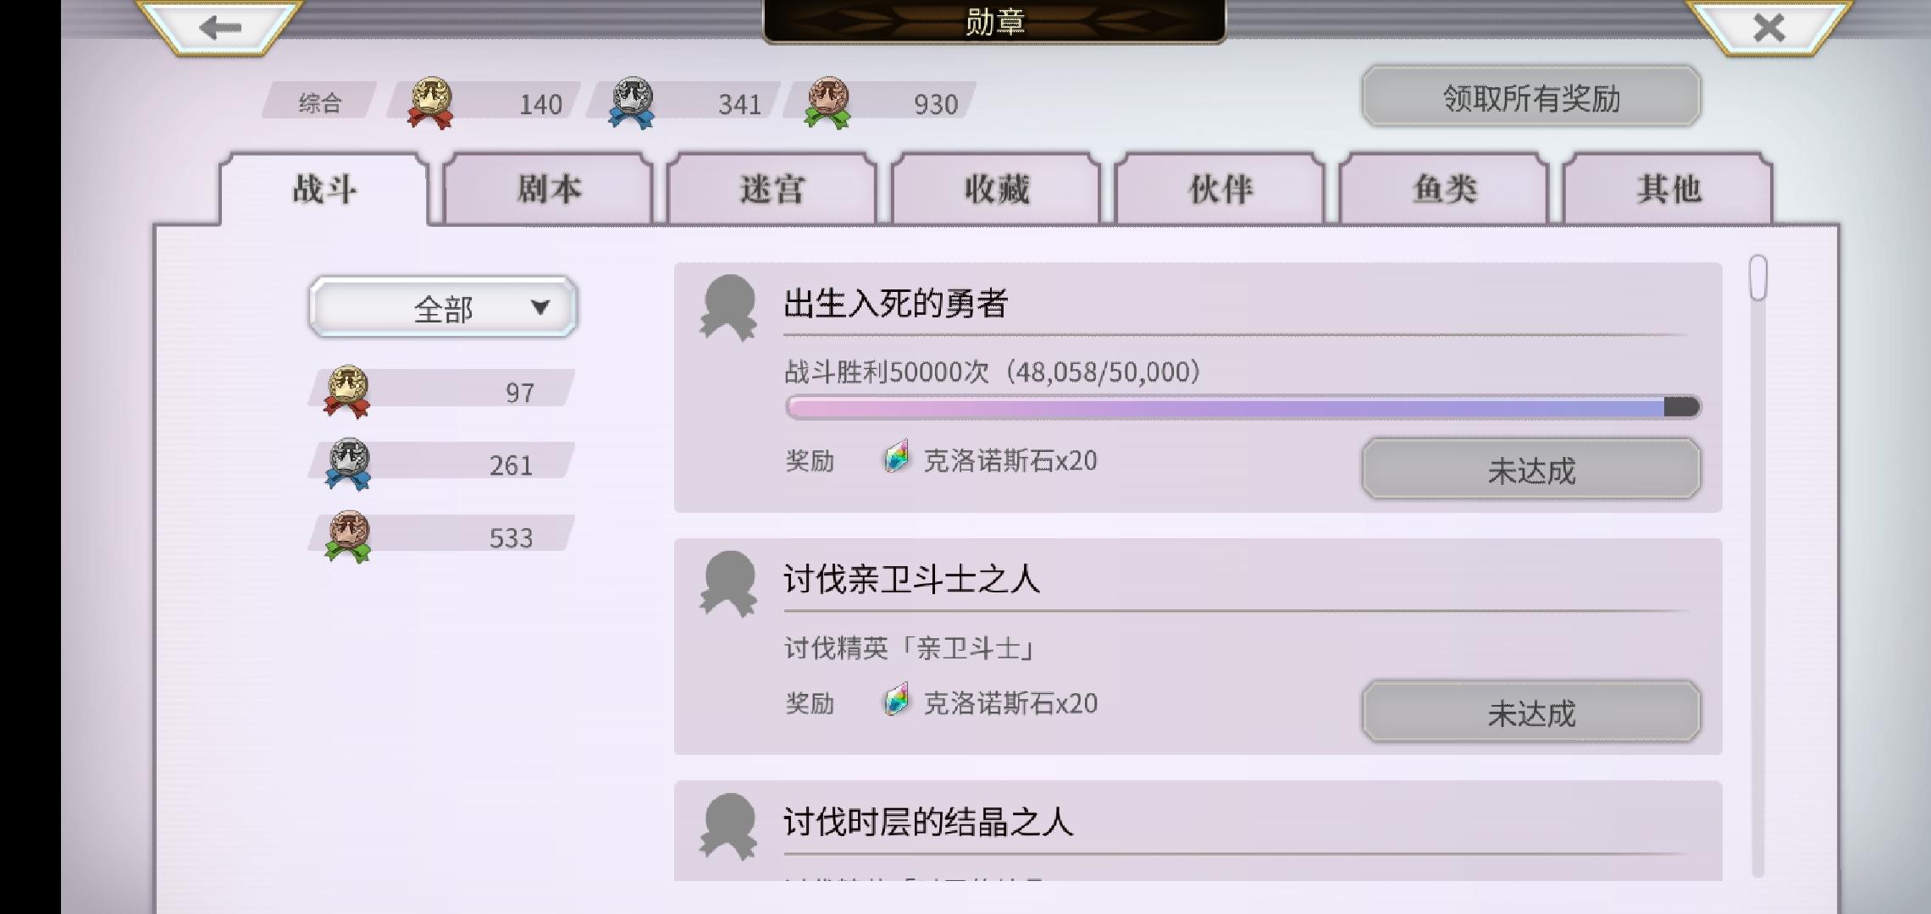The width and height of the screenshot is (1931, 914).
Task: Click the vertical scrollbar handle
Action: (x=1758, y=278)
